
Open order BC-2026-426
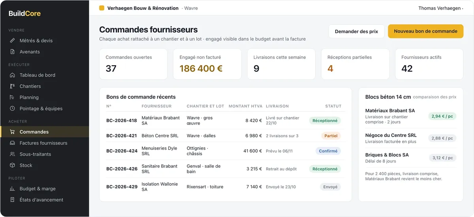[122, 169]
